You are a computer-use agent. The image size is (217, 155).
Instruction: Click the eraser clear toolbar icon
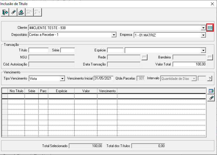pyautogui.click(x=13, y=12)
